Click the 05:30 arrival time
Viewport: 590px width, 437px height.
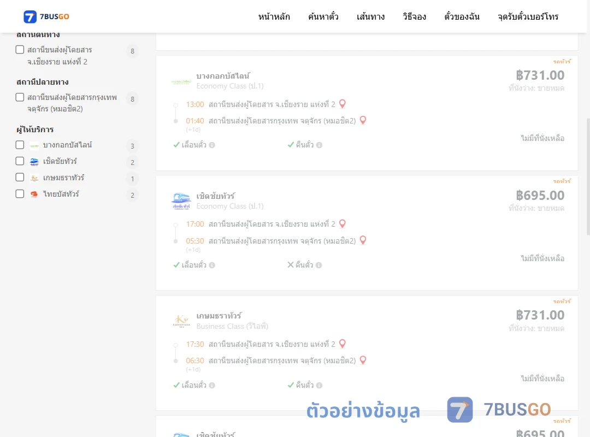(195, 241)
